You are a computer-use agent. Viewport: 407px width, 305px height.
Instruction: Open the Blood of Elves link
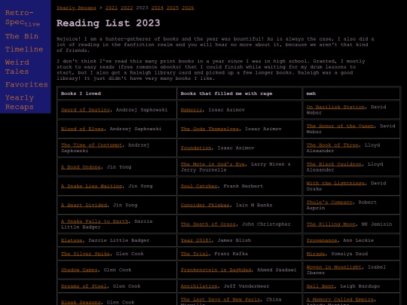pos(82,129)
